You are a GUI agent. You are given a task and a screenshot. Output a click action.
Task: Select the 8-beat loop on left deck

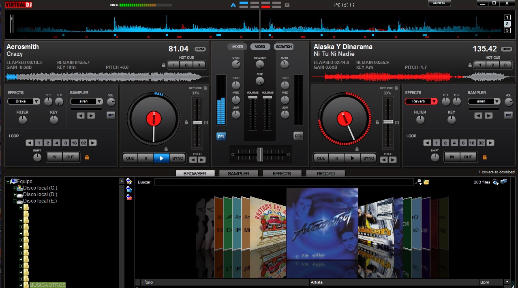tap(66, 143)
